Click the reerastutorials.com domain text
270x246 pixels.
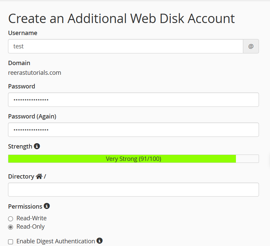tap(34, 72)
